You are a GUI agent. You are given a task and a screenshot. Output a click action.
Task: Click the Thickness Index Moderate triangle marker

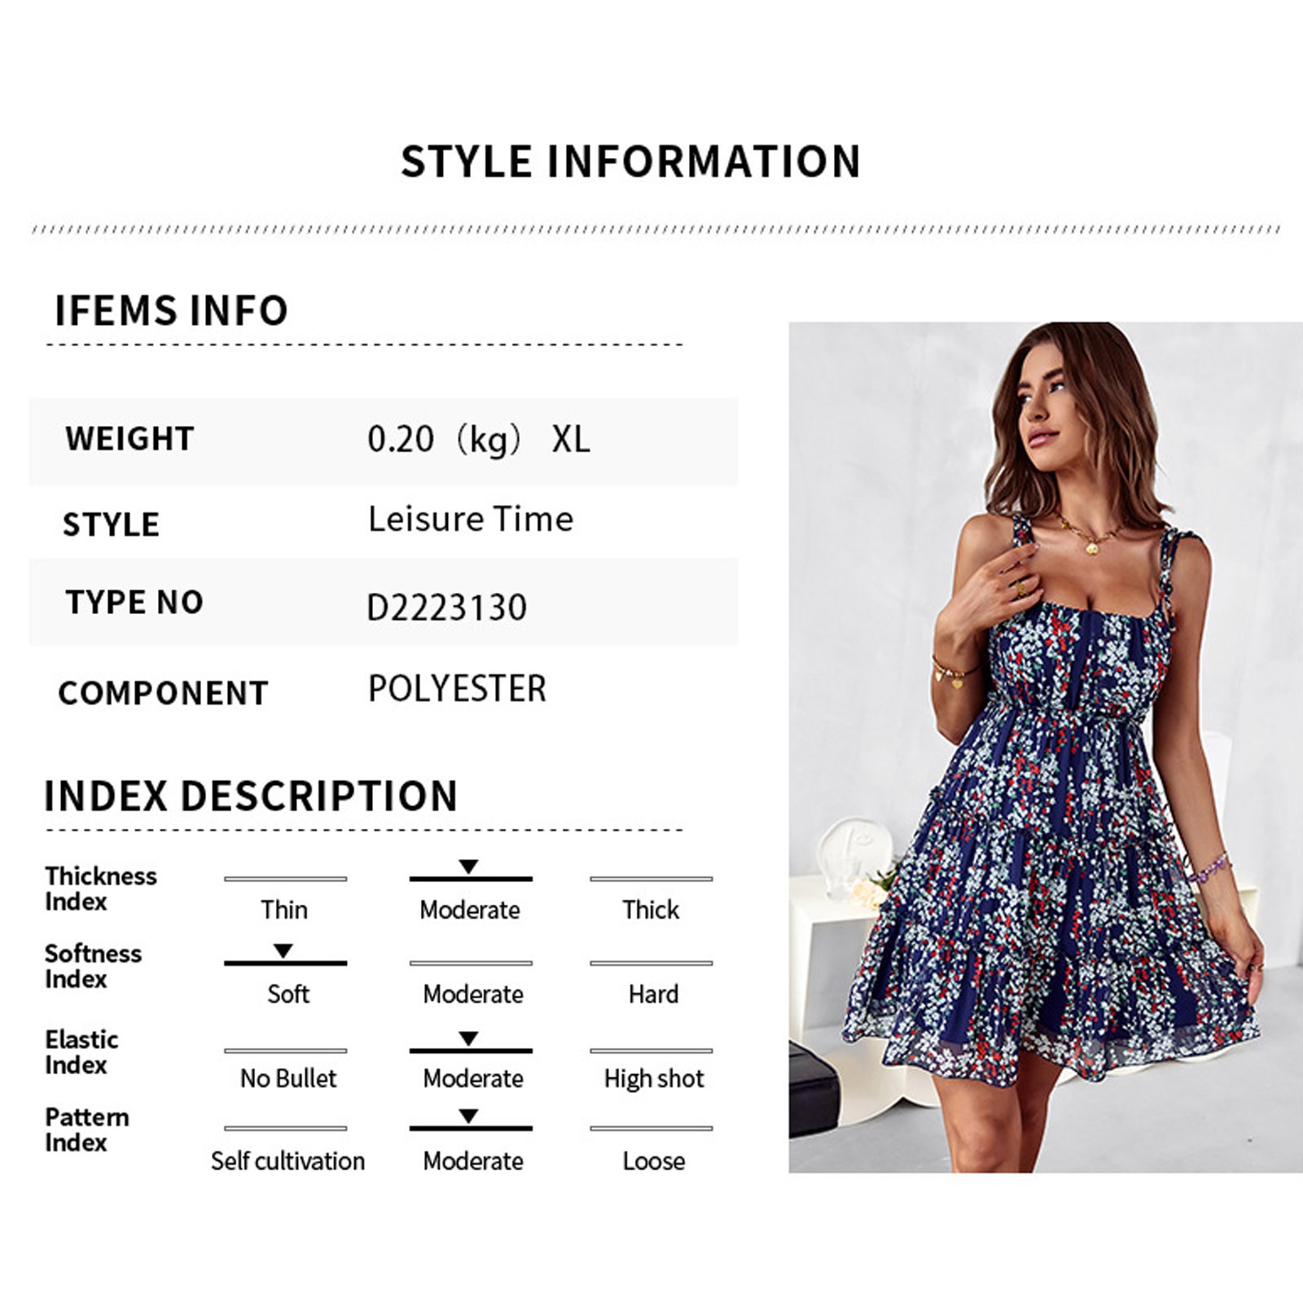(468, 866)
